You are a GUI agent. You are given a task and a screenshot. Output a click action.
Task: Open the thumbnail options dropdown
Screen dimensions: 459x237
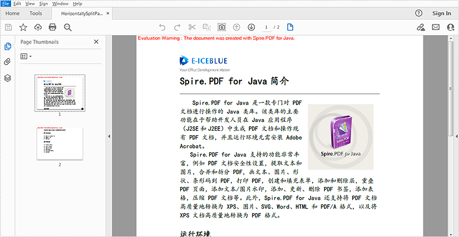[26, 56]
